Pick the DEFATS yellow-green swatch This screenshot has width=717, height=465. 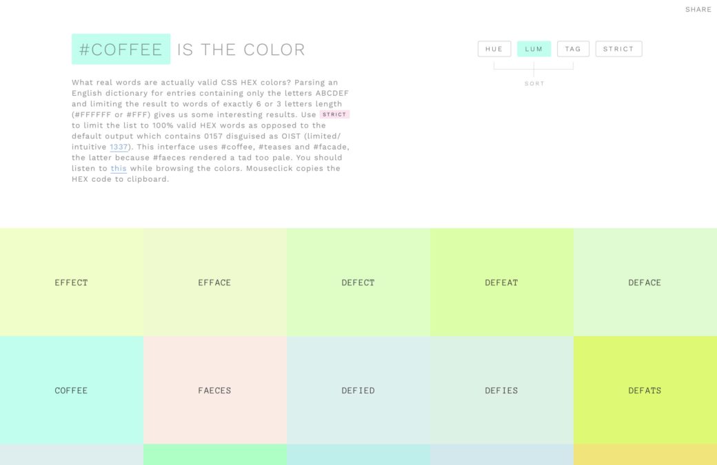(645, 390)
